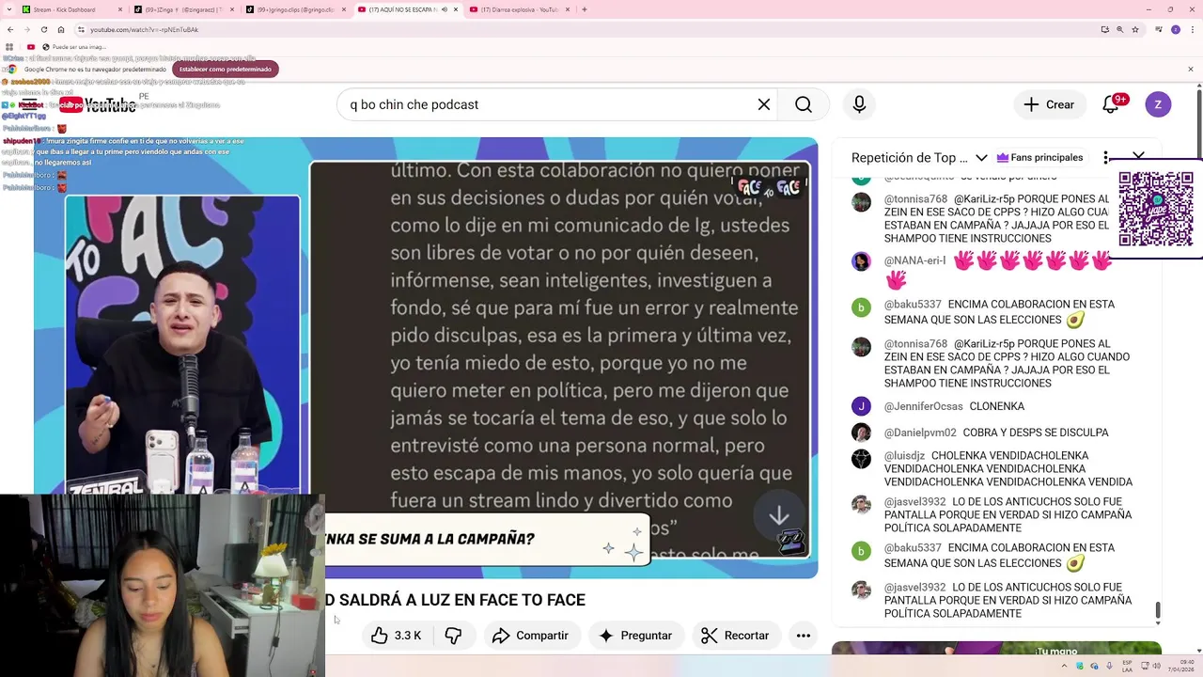1203x677 pixels.
Task: Click the Crear button
Action: click(1050, 104)
